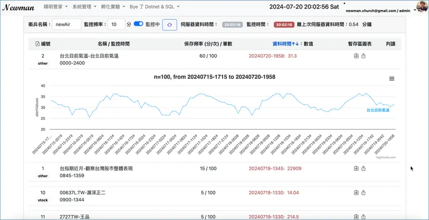Click the 保存頻率 (分/次) / 筆數 header

(208, 44)
